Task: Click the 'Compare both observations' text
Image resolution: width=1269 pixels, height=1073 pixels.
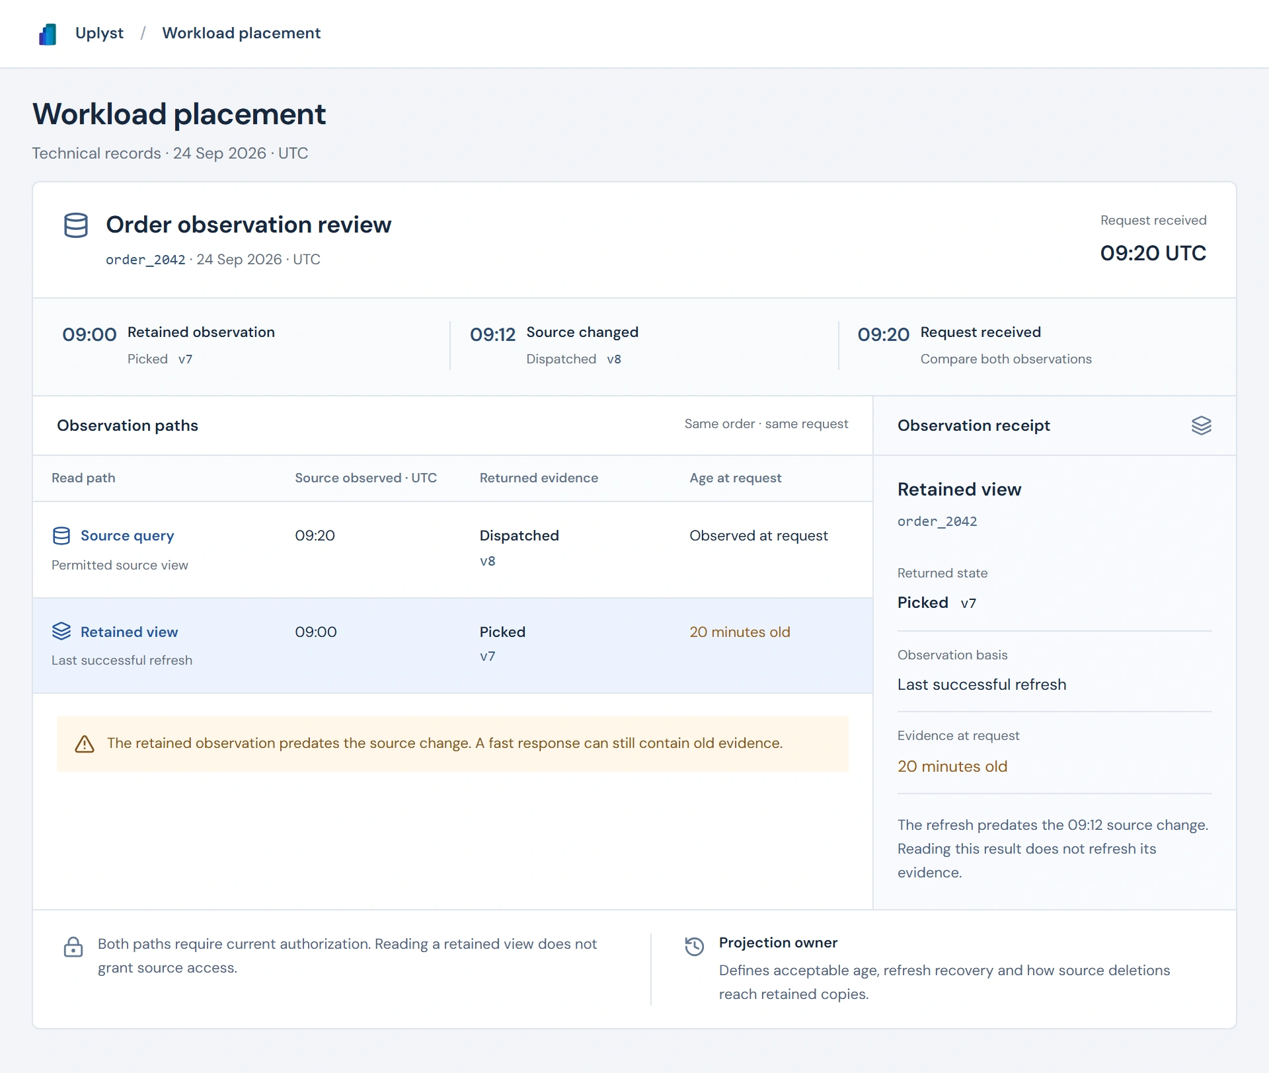Action: click(1006, 359)
